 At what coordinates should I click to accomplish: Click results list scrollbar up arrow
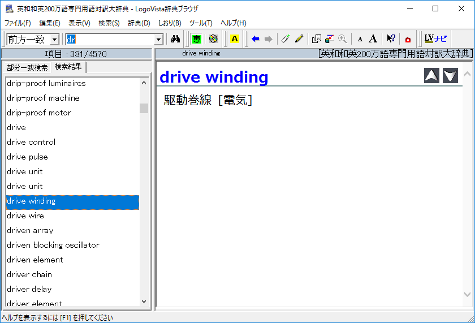pyautogui.click(x=144, y=83)
